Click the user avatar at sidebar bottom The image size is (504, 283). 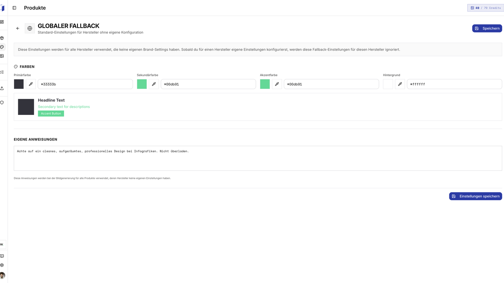click(x=2, y=275)
